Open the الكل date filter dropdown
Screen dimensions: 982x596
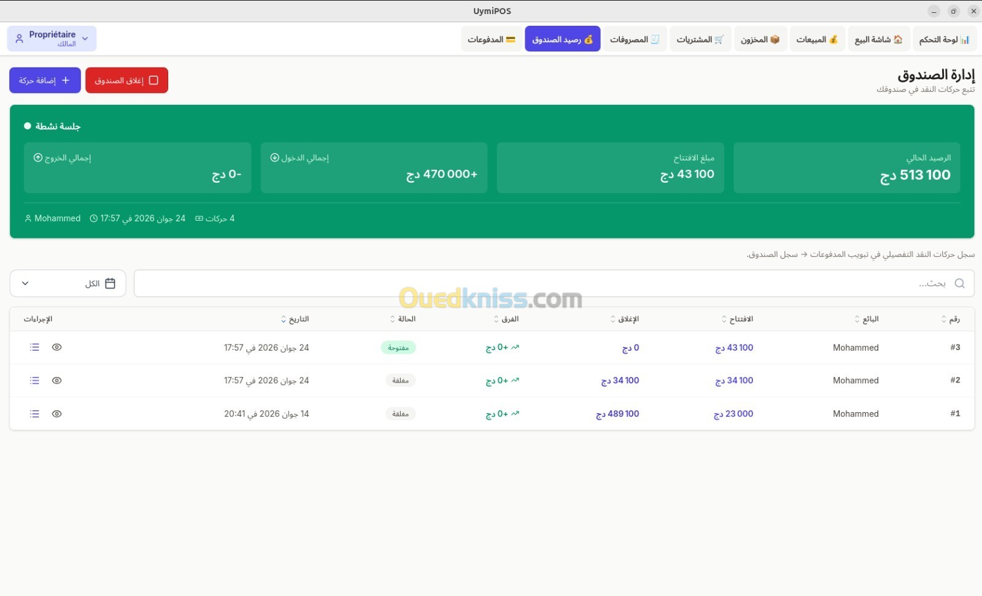point(68,283)
